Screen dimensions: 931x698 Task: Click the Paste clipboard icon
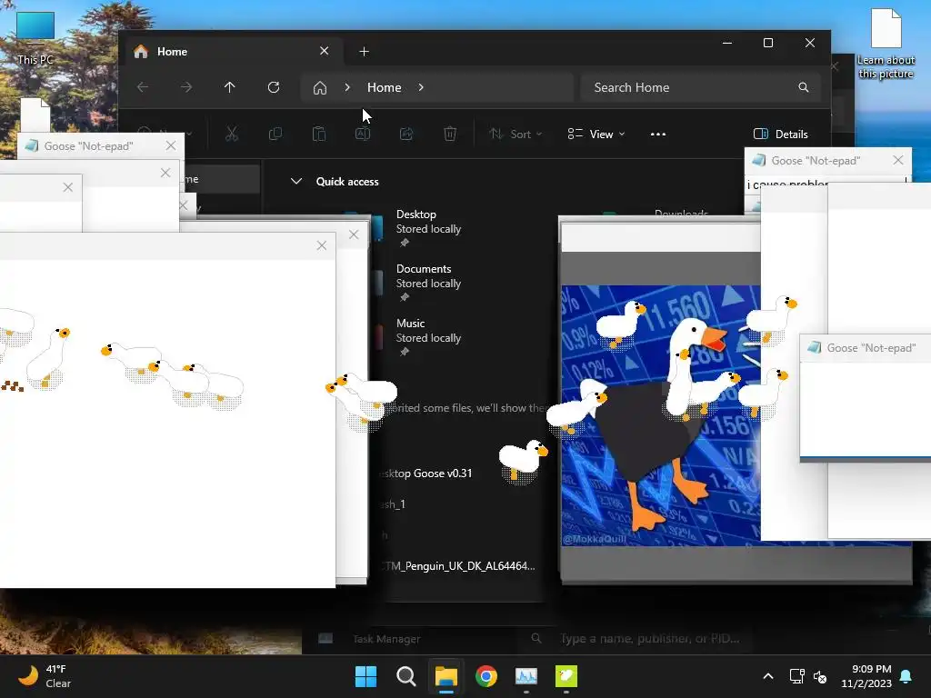pos(319,135)
